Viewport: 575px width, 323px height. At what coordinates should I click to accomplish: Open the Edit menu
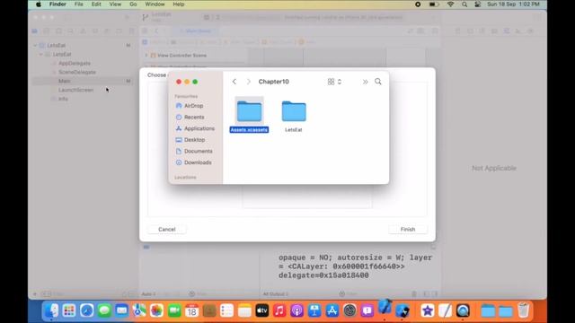tap(96, 4)
